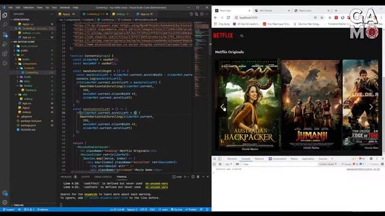Viewport: 385px width, 216px height.
Task: Close the VS Code bottom panel
Action: click(x=208, y=176)
